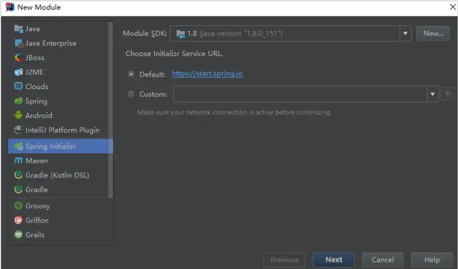Select Grails in the list

[60, 235]
